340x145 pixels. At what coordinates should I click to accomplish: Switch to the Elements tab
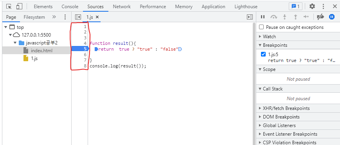43,7
